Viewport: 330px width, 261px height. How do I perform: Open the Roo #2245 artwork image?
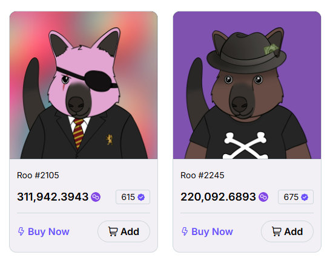[x=247, y=85]
